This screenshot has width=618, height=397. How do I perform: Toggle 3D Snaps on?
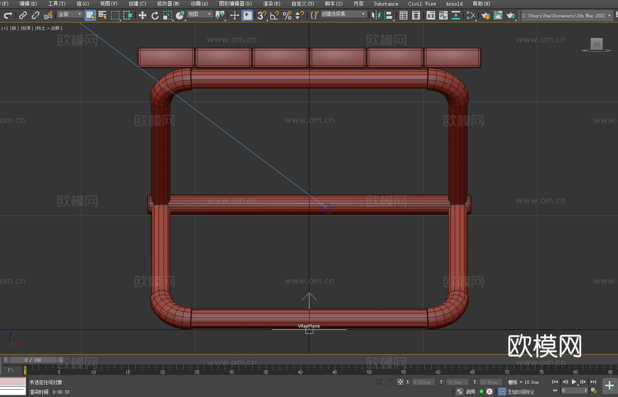pos(262,15)
